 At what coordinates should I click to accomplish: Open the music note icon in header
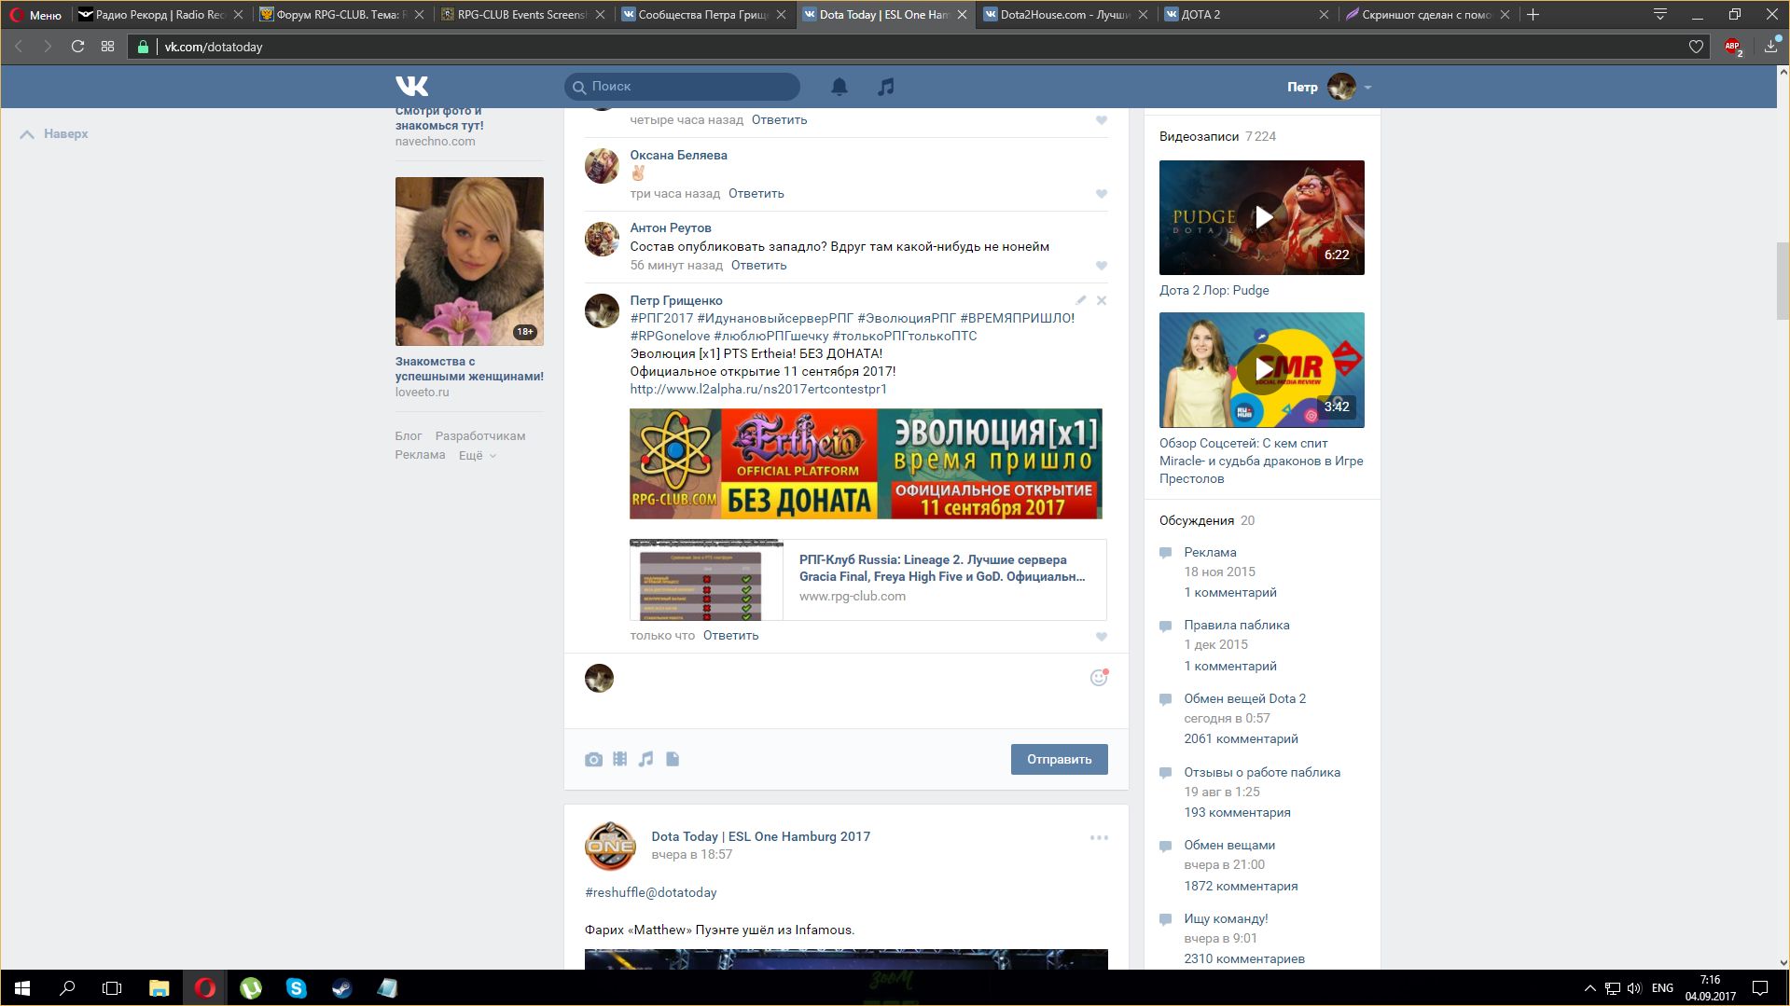pyautogui.click(x=886, y=87)
